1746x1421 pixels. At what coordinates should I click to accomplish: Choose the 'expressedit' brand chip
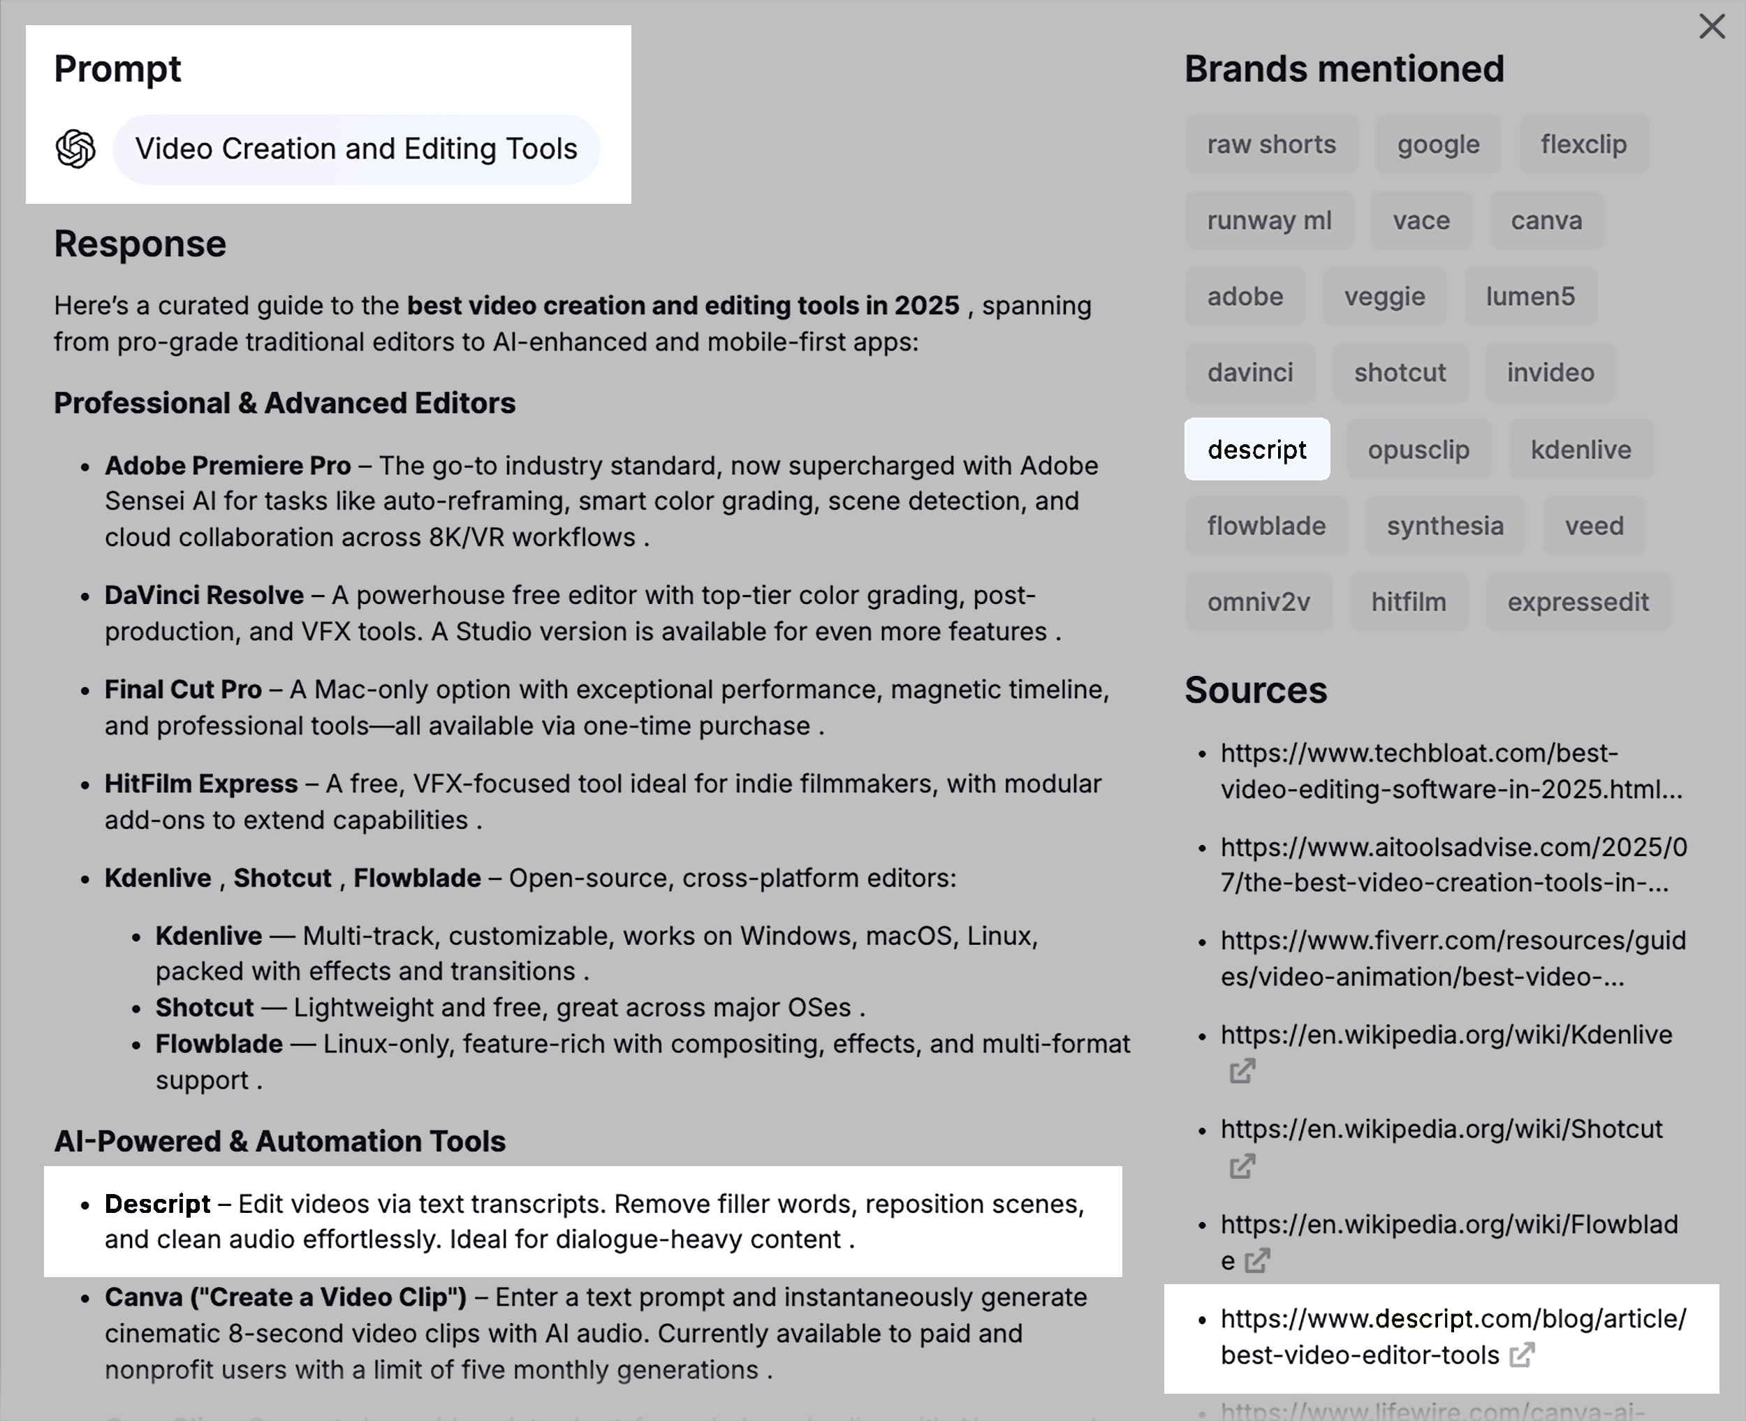point(1578,603)
